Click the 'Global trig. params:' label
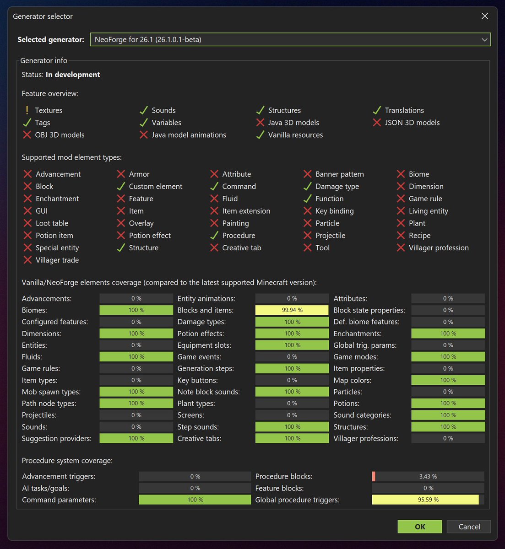This screenshot has height=549, width=505. pos(365,345)
